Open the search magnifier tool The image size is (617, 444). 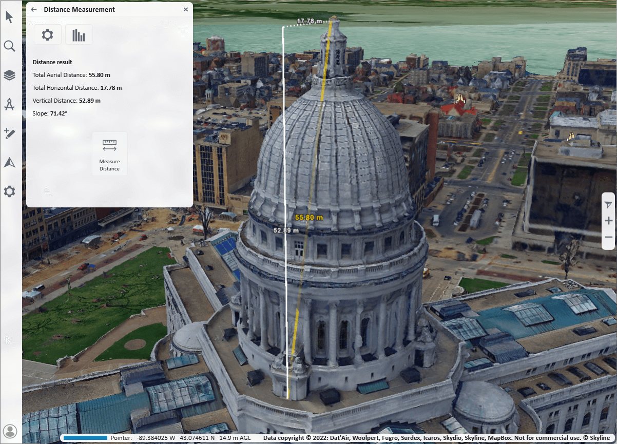(x=9, y=46)
